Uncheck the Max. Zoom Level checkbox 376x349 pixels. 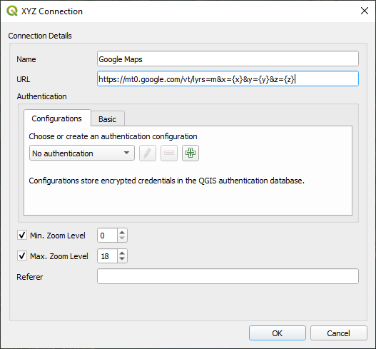(22, 256)
